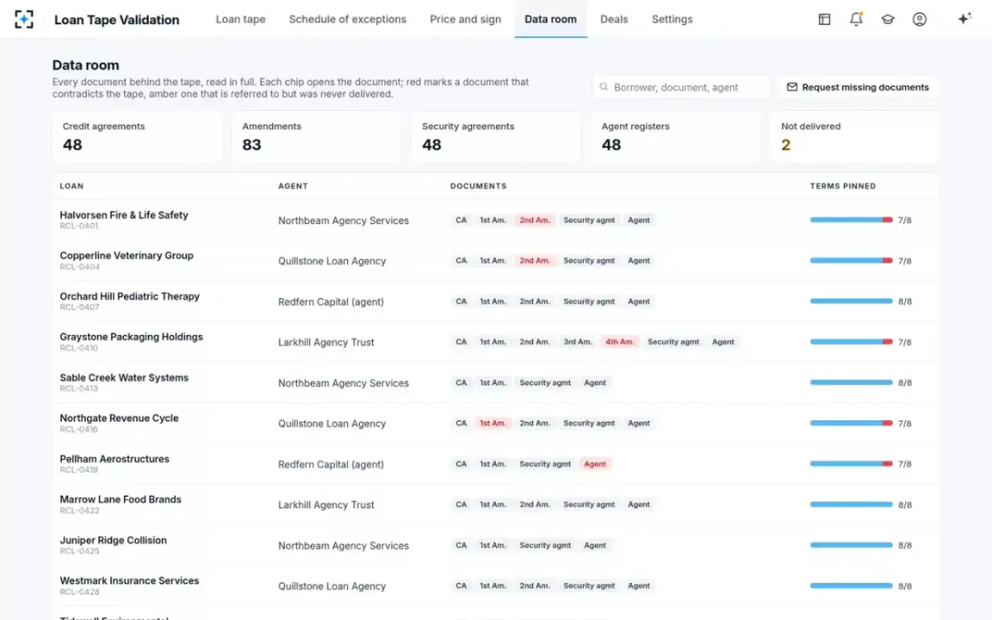Image resolution: width=992 pixels, height=620 pixels.
Task: Open Marrow Lane 2nd Am. chip
Action: (535, 504)
